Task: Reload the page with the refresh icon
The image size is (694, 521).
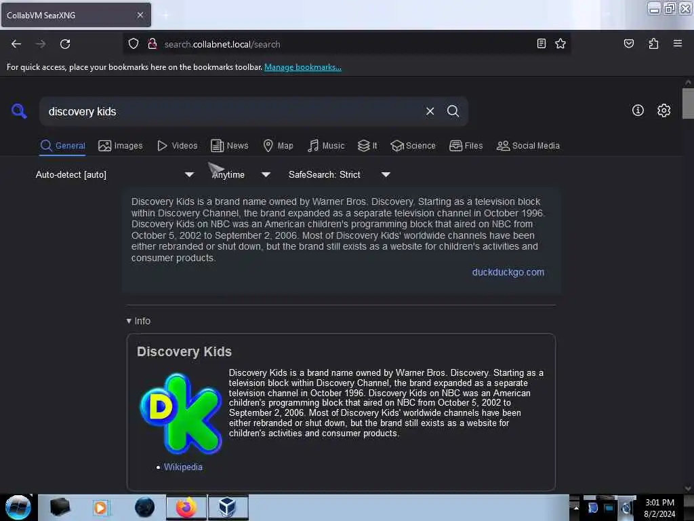Action: pyautogui.click(x=65, y=44)
